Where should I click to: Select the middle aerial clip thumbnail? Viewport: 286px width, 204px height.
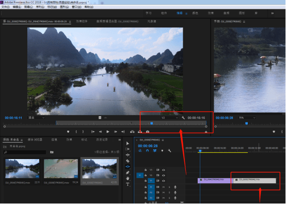click(61, 168)
